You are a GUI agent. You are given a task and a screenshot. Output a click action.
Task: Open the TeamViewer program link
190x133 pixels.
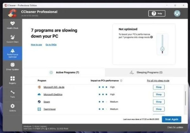[50, 109]
